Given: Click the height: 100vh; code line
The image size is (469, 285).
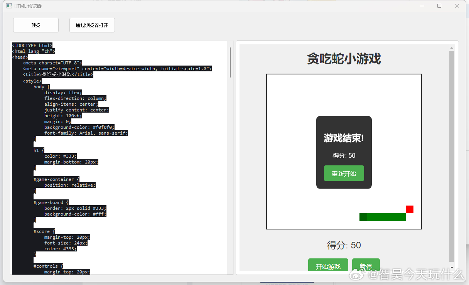Looking at the screenshot, I should pyautogui.click(x=63, y=116).
